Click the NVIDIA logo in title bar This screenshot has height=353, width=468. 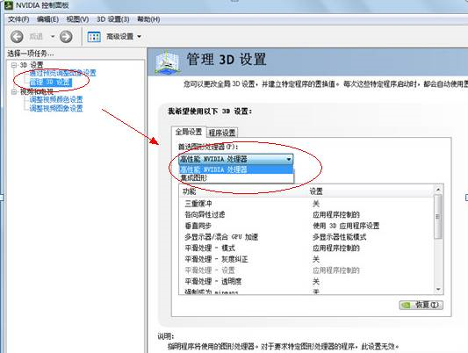pos(9,5)
